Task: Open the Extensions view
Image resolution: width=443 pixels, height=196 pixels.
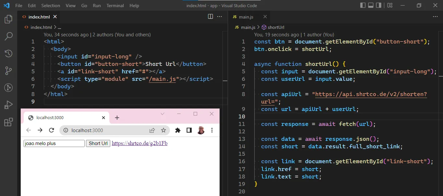Action: click(8, 122)
